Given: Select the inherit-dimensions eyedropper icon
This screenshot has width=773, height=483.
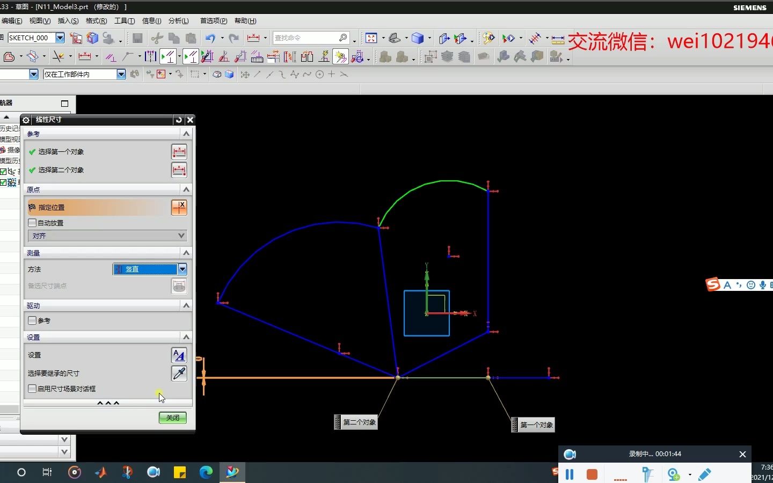Looking at the screenshot, I should click(x=179, y=374).
